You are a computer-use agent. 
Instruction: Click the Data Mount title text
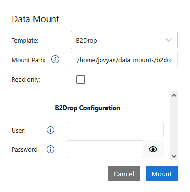[36, 19]
